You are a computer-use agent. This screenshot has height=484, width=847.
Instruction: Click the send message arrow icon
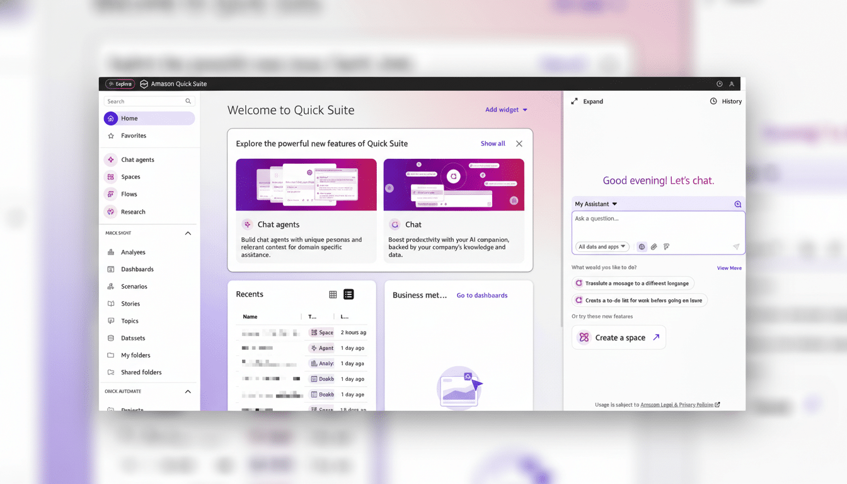click(735, 247)
